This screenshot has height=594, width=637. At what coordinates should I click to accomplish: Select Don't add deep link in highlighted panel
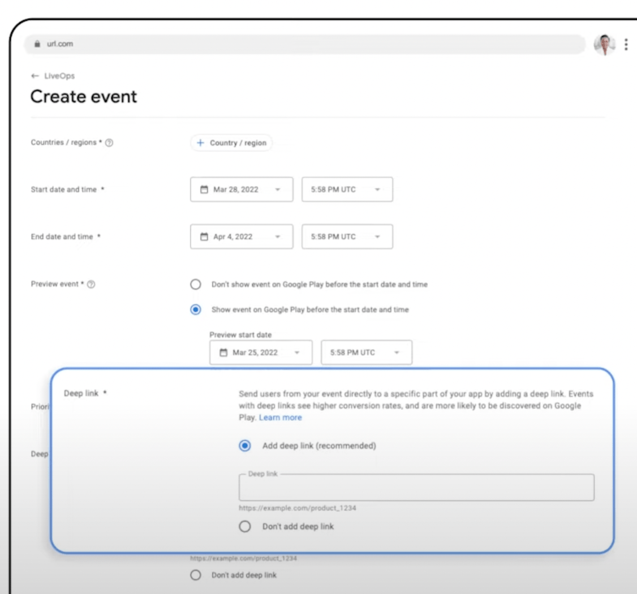click(x=245, y=527)
